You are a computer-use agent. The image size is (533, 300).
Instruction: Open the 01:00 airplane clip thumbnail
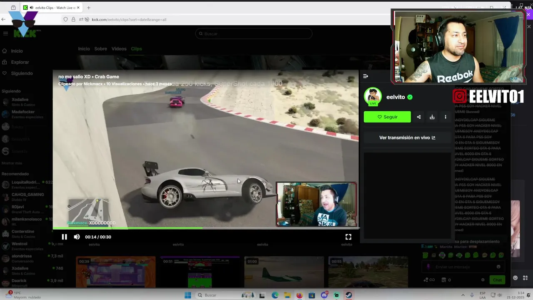pos(284,272)
